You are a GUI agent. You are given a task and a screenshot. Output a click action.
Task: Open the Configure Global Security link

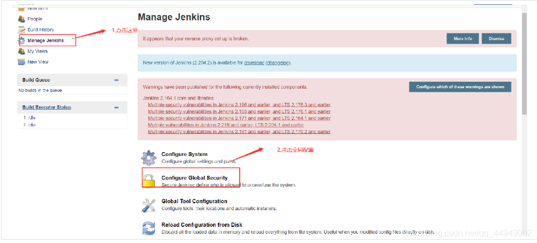(x=195, y=178)
